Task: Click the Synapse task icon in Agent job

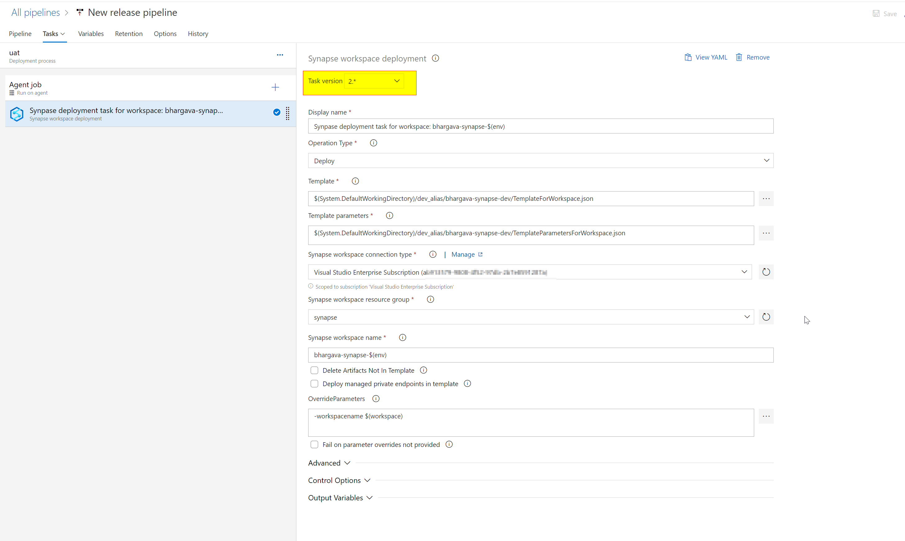Action: click(17, 114)
